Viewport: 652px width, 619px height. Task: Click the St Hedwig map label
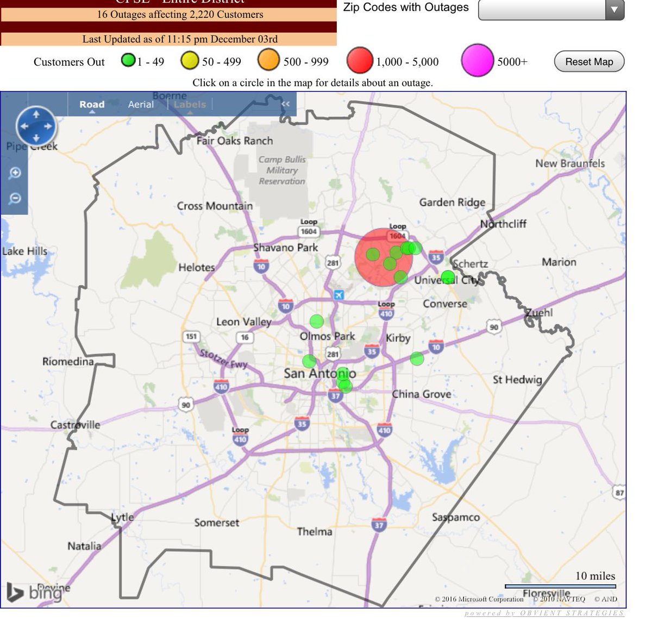click(517, 380)
